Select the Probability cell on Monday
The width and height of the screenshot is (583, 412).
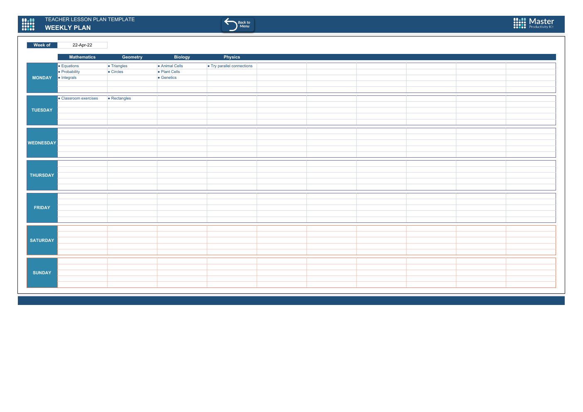(x=82, y=72)
